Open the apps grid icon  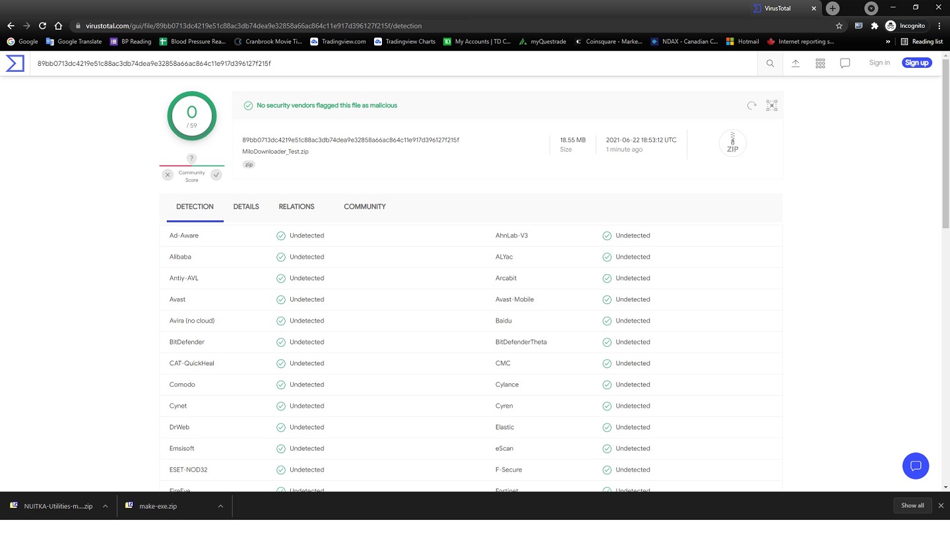pyautogui.click(x=820, y=63)
